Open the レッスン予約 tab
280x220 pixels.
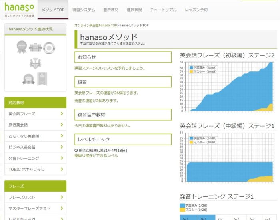click(196, 10)
